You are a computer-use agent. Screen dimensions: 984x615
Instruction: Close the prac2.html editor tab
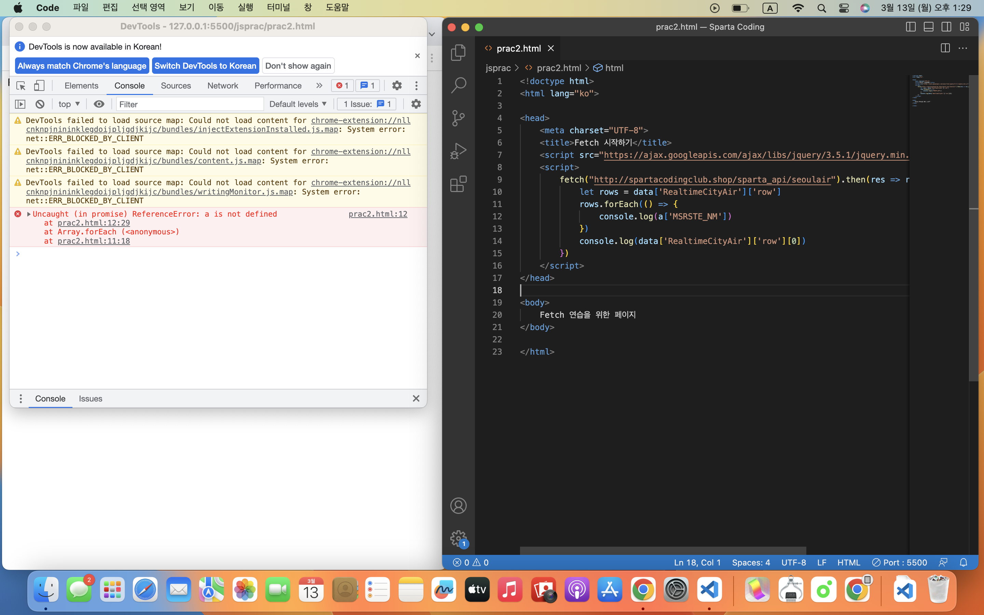(x=551, y=49)
